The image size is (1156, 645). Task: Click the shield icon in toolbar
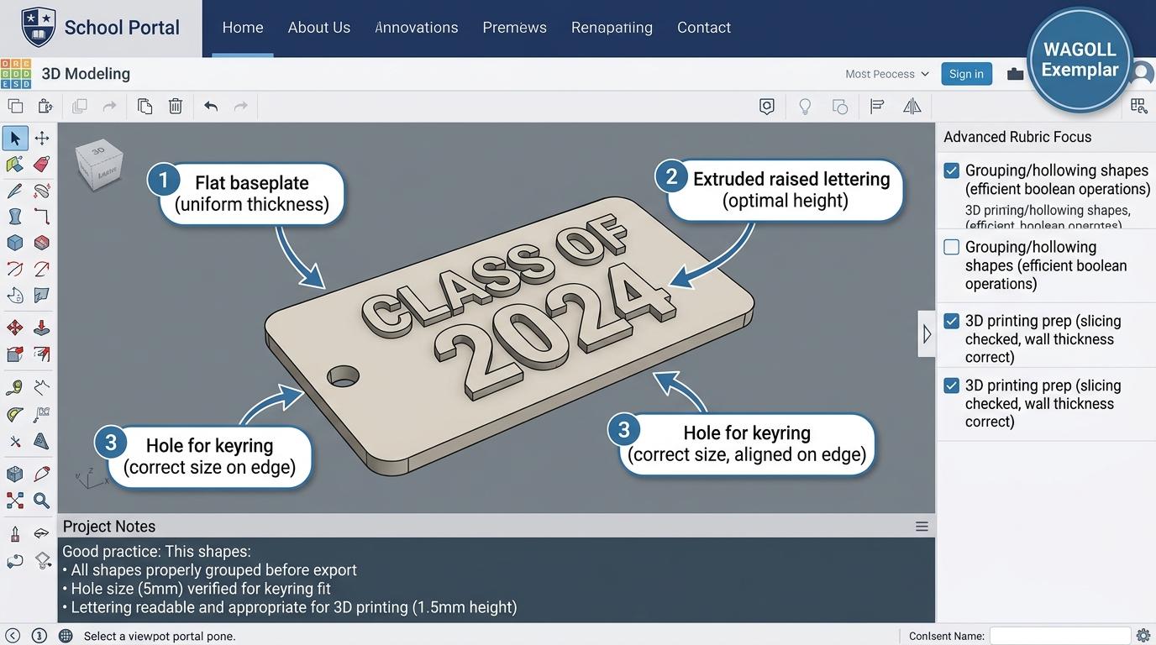click(x=767, y=107)
